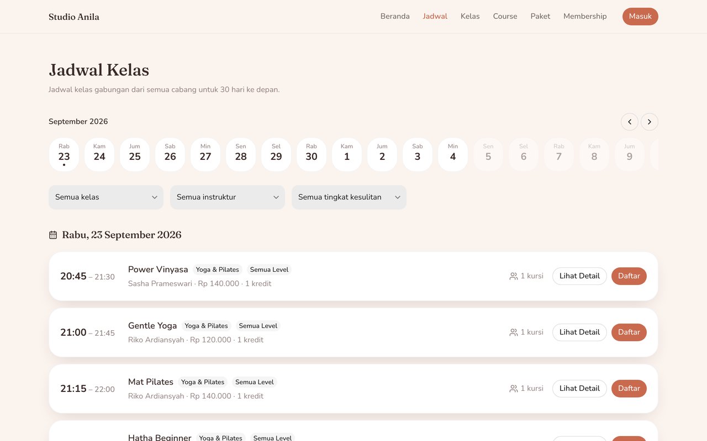Viewport: 707px width, 441px height.
Task: Select date Min 27
Action: click(205, 154)
